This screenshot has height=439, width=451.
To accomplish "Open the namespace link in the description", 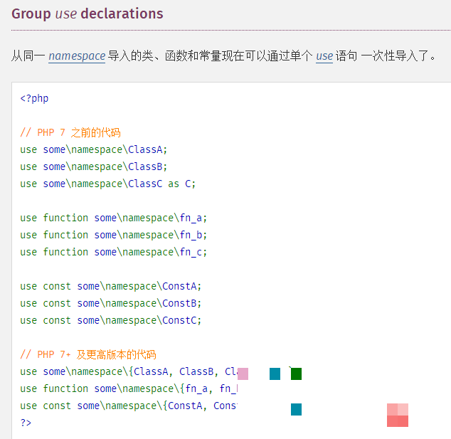I will tap(77, 55).
